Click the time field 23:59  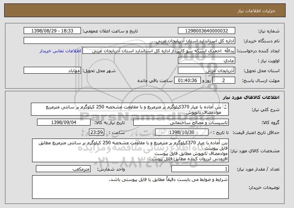[97, 132]
